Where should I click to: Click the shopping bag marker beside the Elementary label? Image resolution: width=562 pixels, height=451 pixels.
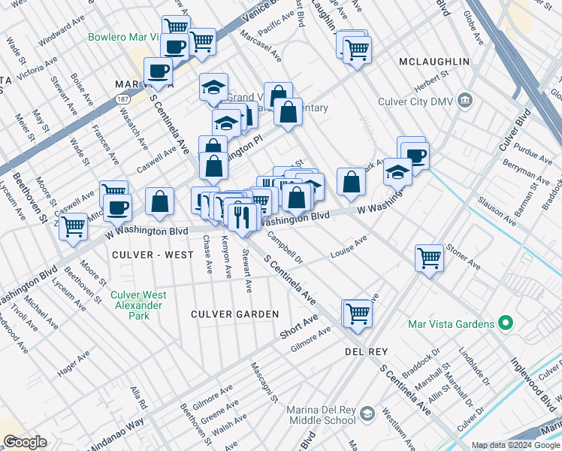click(288, 112)
